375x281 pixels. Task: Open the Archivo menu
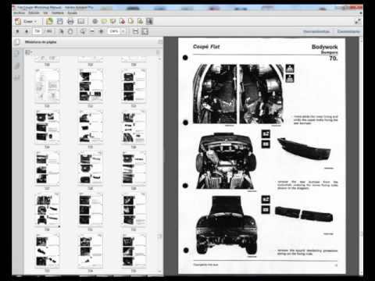coord(20,12)
